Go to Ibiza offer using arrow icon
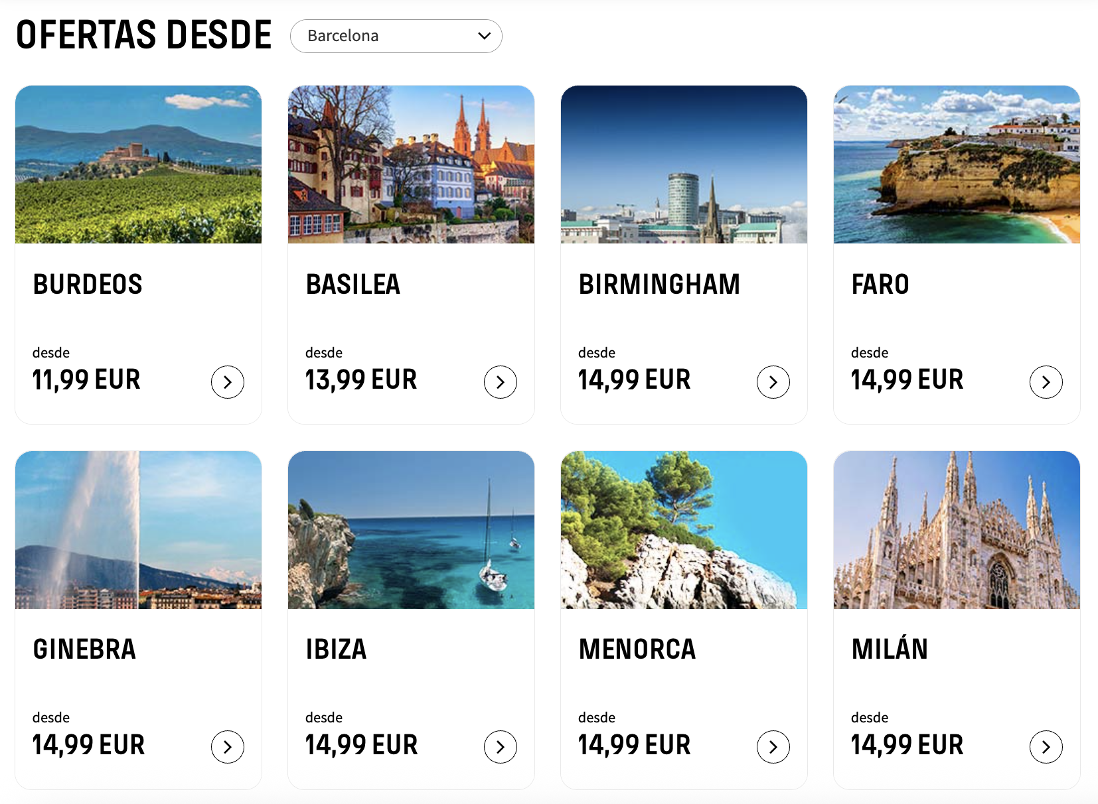The image size is (1098, 804). 501,747
